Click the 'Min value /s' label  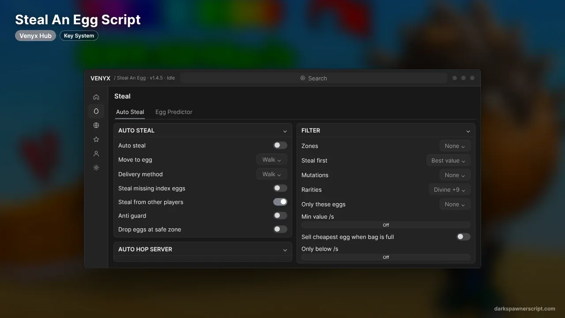[318, 216]
